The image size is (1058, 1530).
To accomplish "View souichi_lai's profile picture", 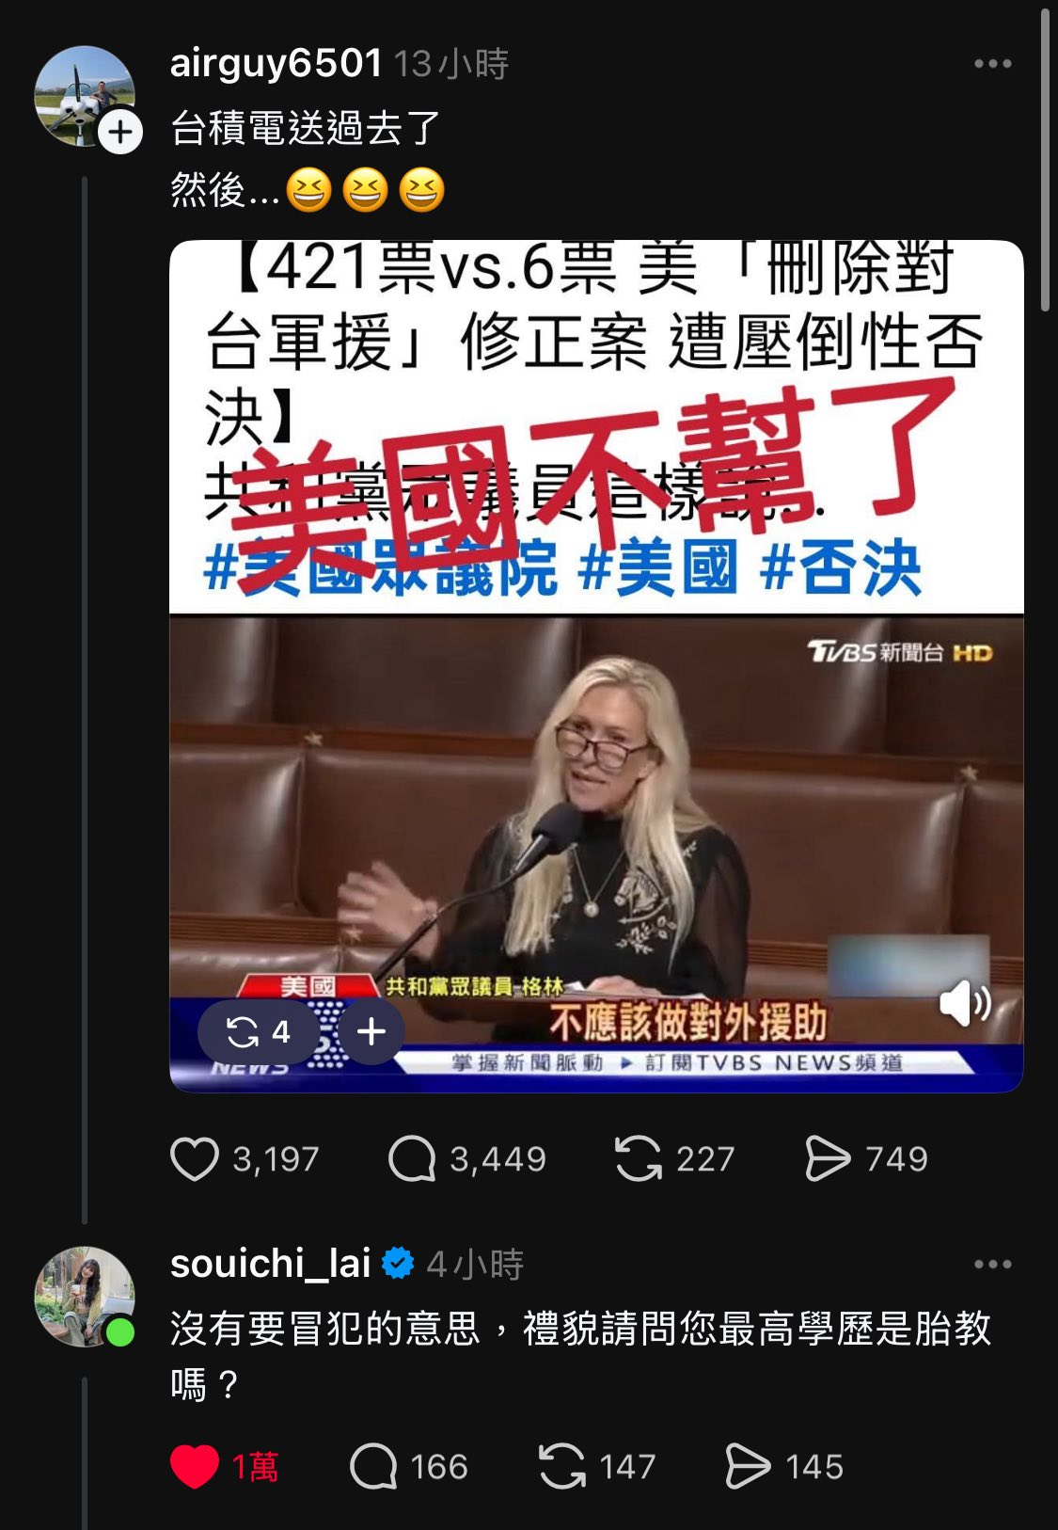I will [85, 1297].
